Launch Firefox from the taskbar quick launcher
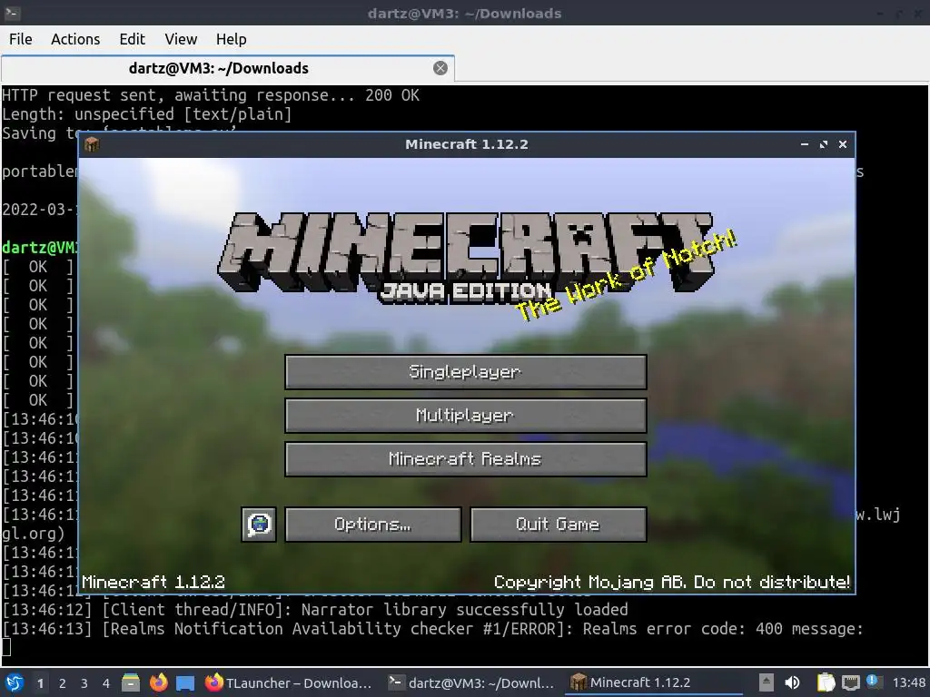Image resolution: width=930 pixels, height=697 pixels. pos(158,682)
